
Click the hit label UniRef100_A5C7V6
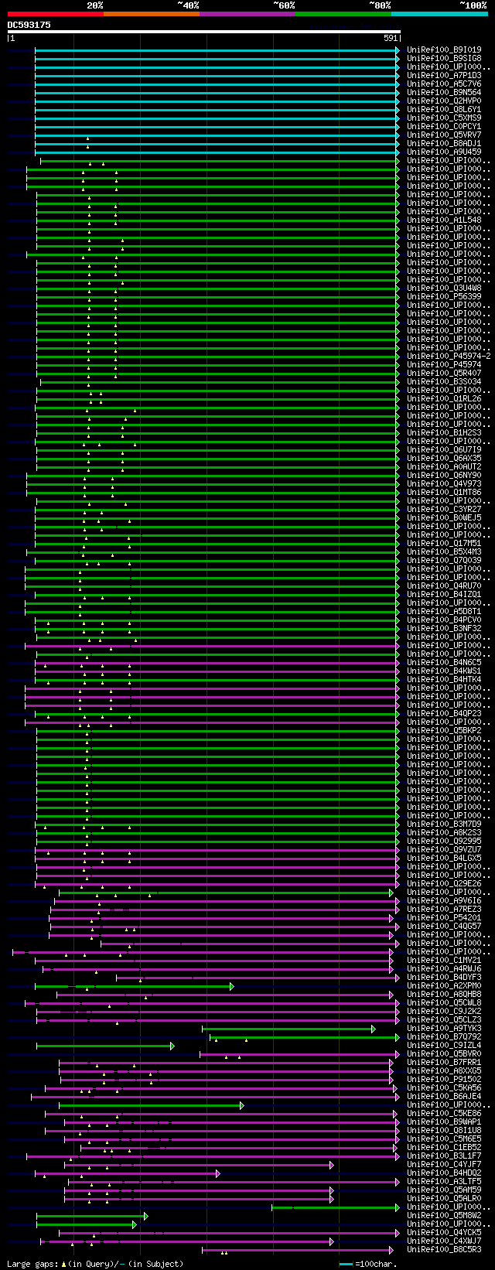444,84
